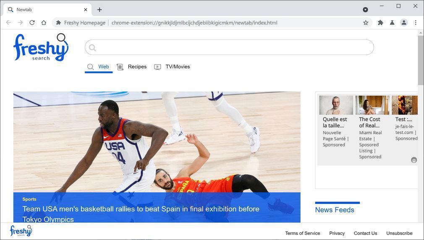Click the browser forward arrow
This screenshot has width=424, height=240.
tap(20, 23)
